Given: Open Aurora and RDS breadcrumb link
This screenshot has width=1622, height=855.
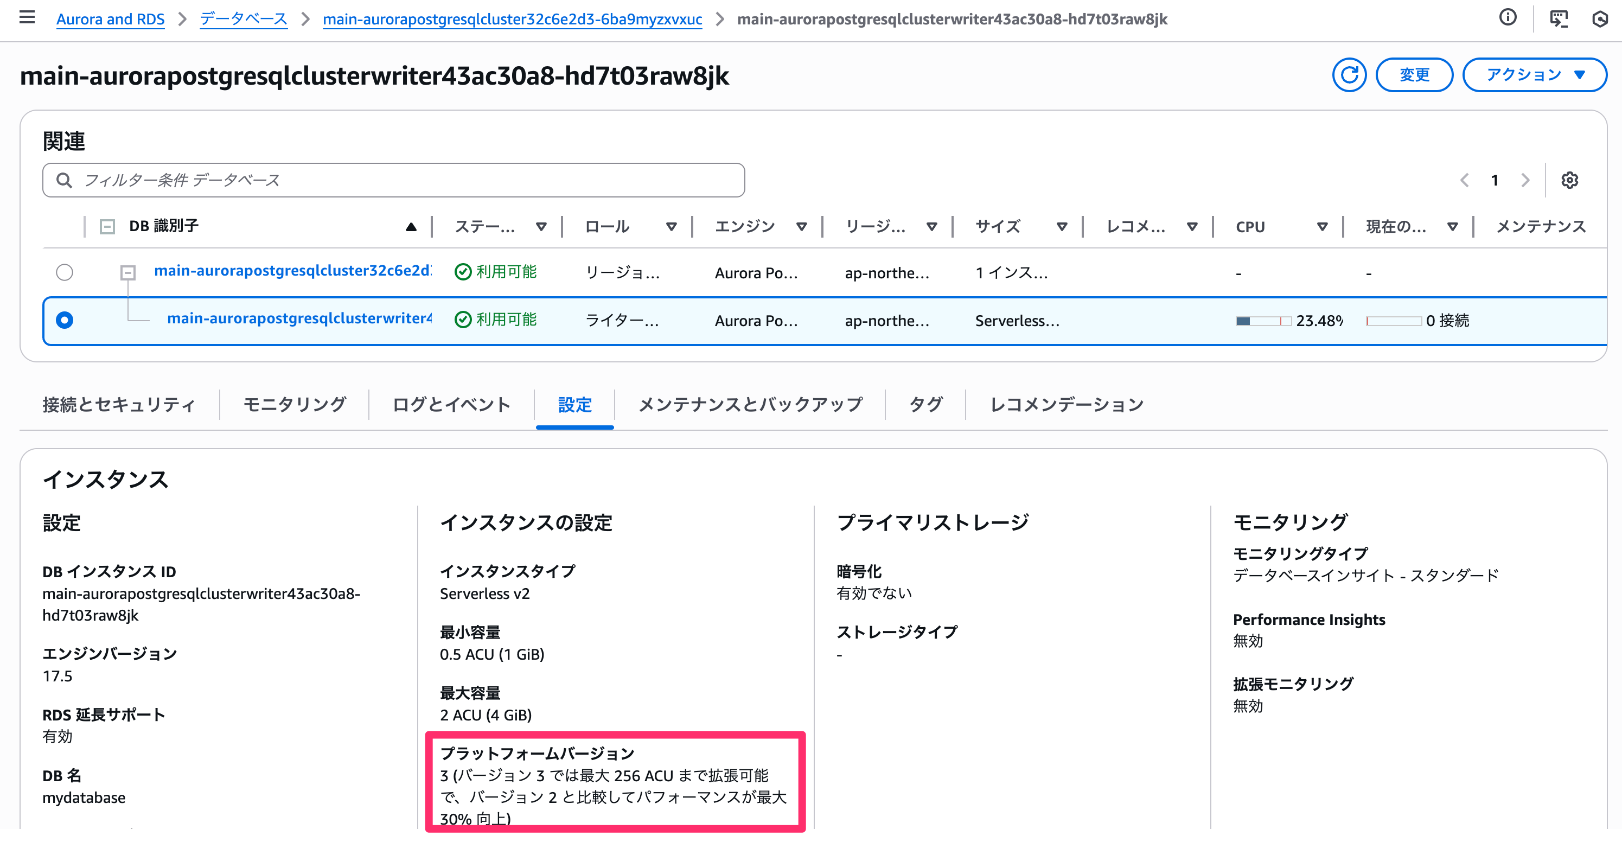Looking at the screenshot, I should point(110,20).
